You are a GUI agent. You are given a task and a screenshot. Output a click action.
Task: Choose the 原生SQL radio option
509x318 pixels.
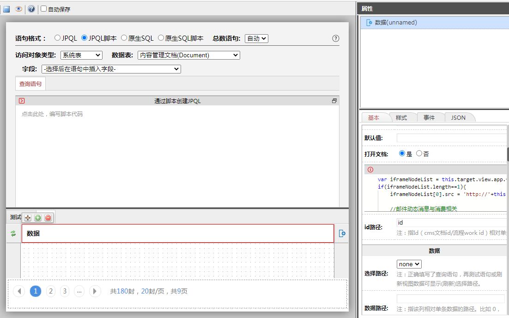[x=124, y=38]
